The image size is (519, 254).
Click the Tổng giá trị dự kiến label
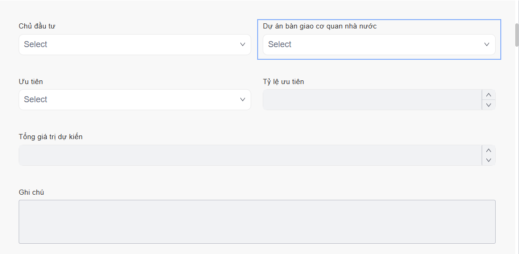50,137
